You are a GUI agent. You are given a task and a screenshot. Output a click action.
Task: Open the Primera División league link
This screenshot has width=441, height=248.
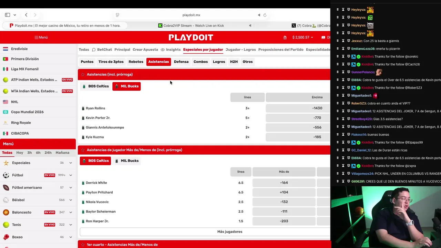click(x=25, y=59)
